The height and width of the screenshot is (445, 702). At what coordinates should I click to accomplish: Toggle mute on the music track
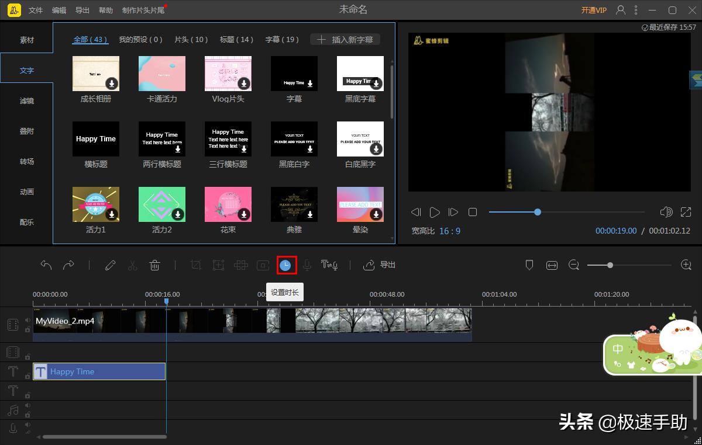27,405
